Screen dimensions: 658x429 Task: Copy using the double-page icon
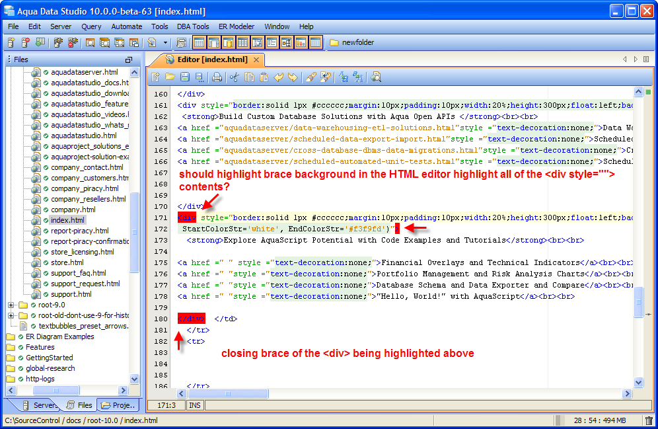click(249, 77)
